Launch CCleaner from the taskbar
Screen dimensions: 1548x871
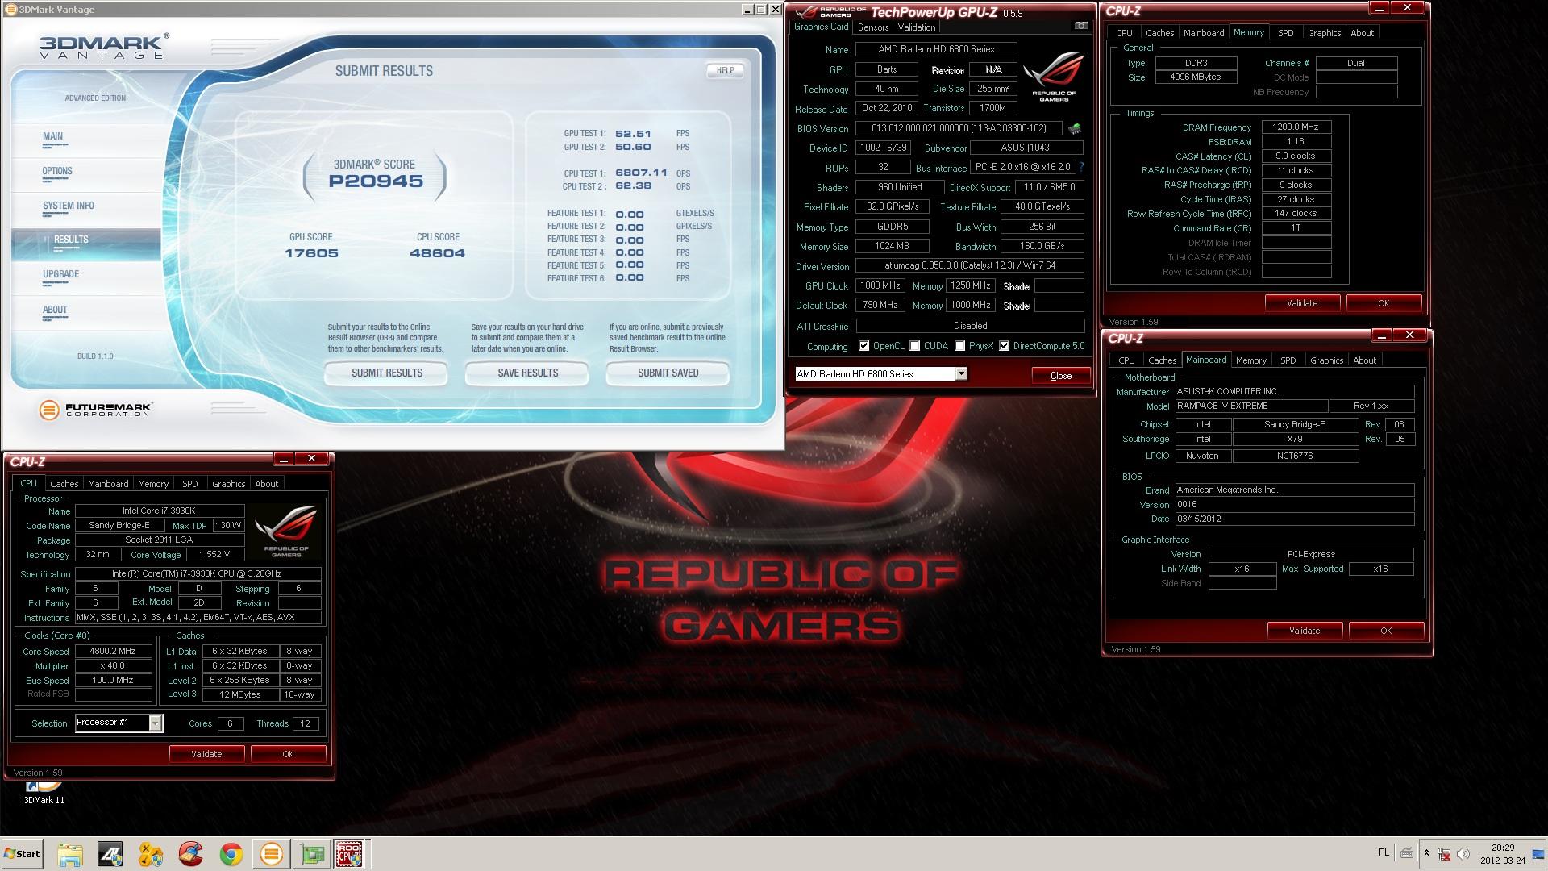coord(191,854)
